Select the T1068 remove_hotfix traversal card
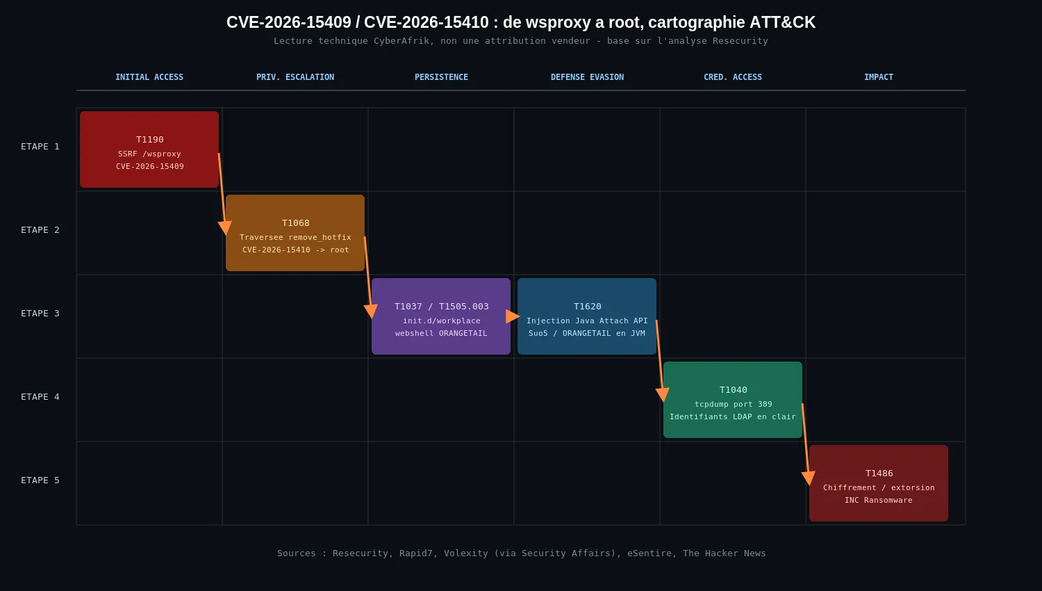Viewport: 1042px width, 591px height. 295,233
